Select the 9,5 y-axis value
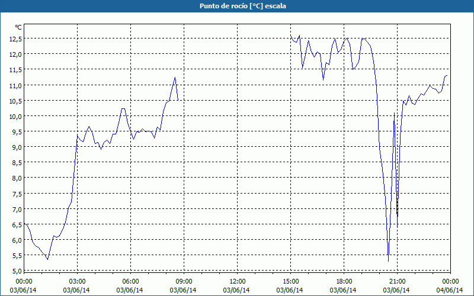Image resolution: width=474 pixels, height=296 pixels. [17, 131]
